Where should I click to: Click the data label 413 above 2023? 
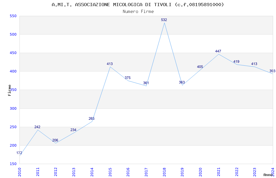click(254, 64)
